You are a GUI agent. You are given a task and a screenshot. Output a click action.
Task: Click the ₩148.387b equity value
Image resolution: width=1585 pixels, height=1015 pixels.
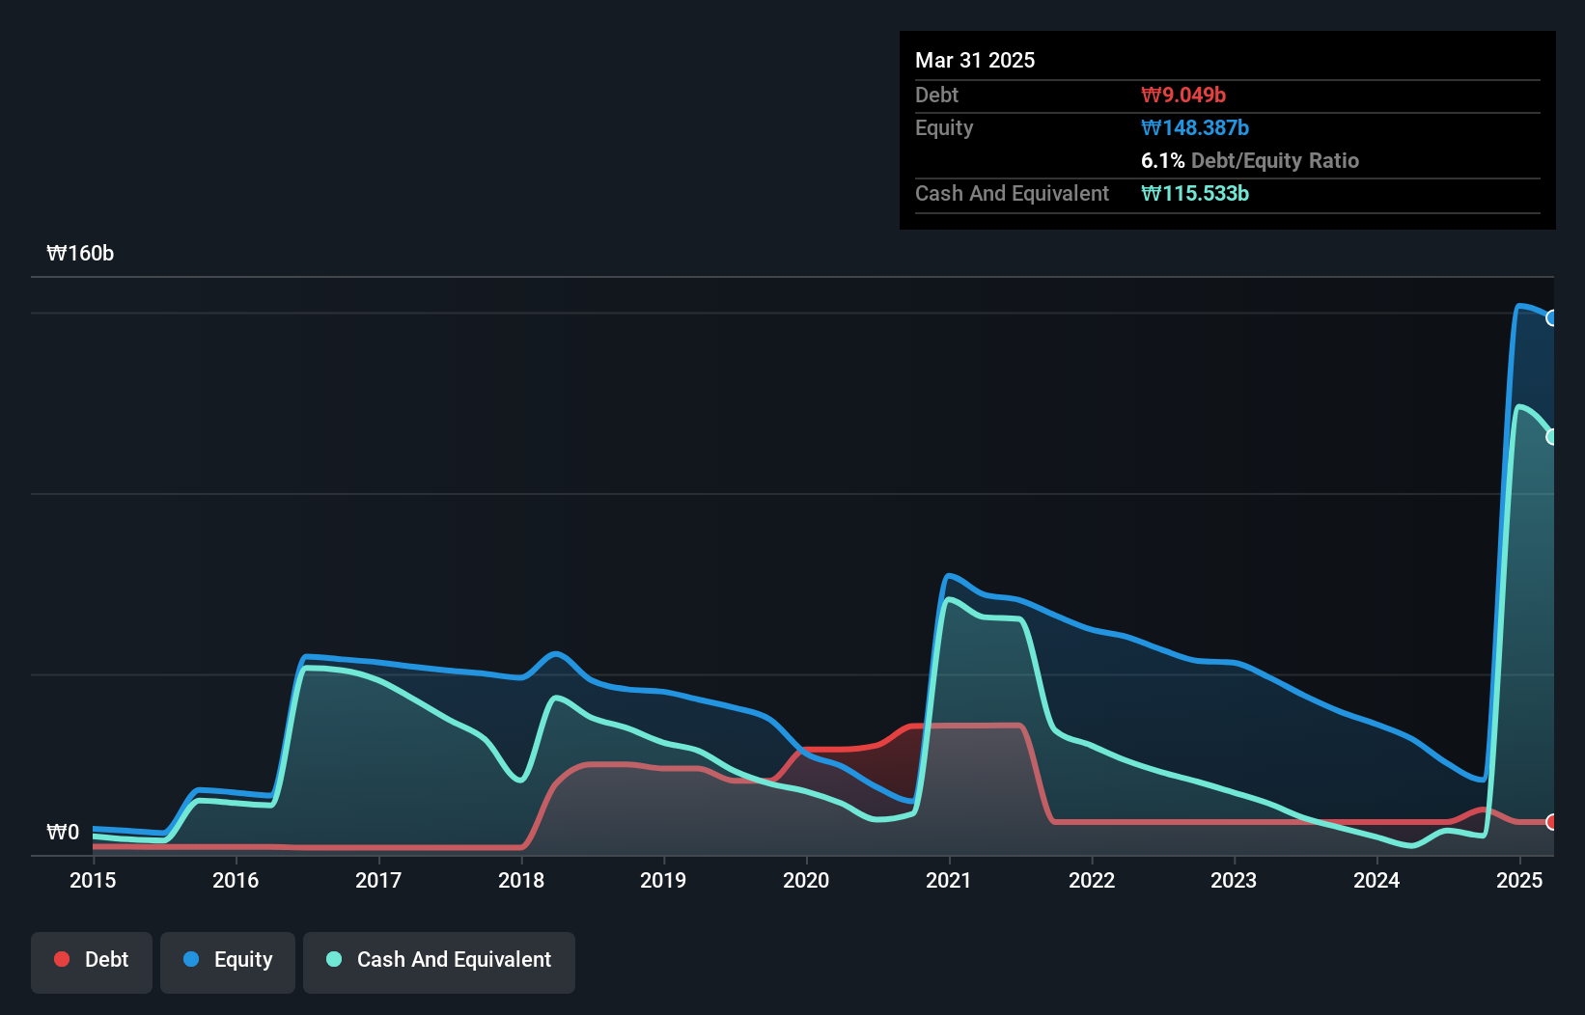[1195, 127]
